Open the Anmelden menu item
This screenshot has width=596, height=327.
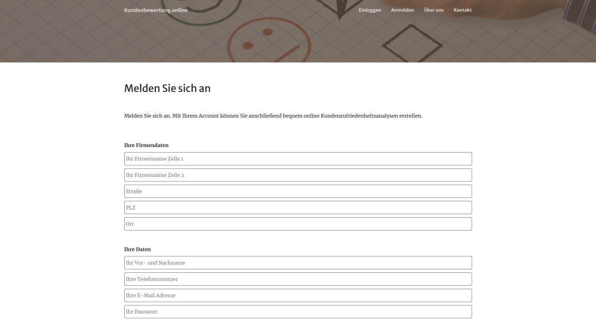click(x=402, y=10)
